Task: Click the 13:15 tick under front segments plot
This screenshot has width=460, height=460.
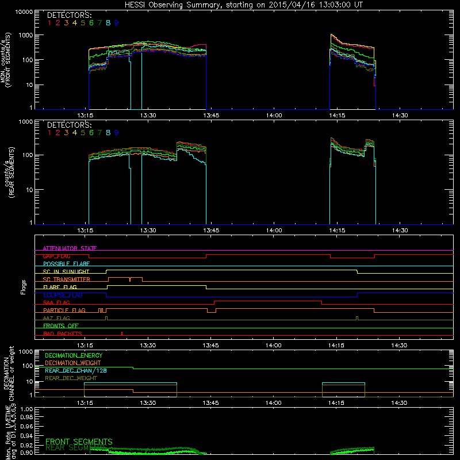Action: pyautogui.click(x=85, y=116)
